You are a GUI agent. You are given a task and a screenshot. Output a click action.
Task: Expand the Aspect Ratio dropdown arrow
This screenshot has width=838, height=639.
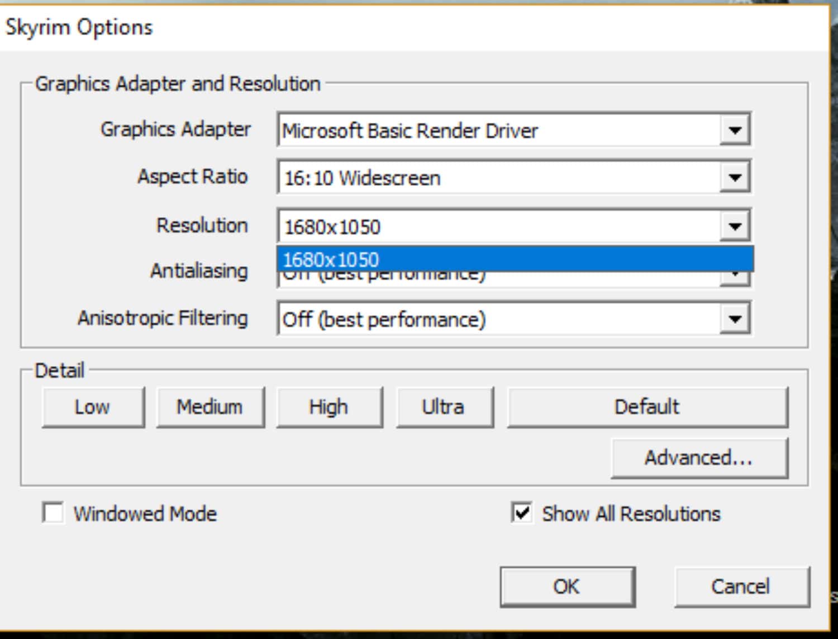735,177
